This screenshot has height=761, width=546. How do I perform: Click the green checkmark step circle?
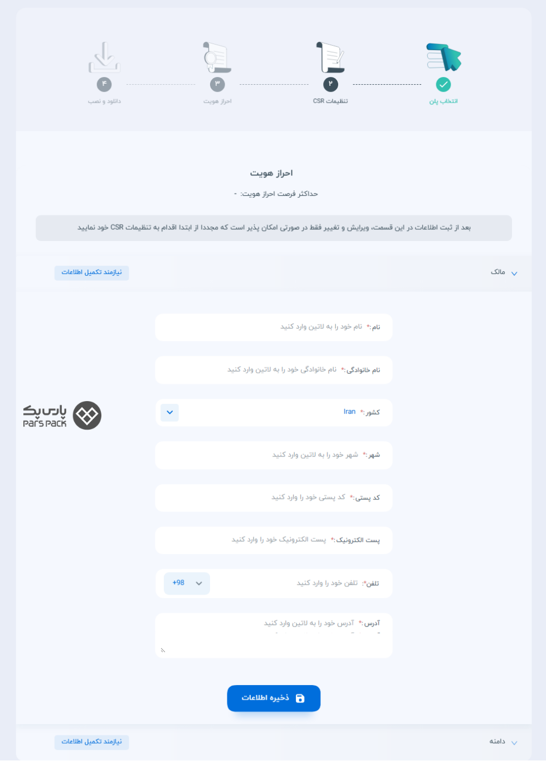pyautogui.click(x=443, y=84)
